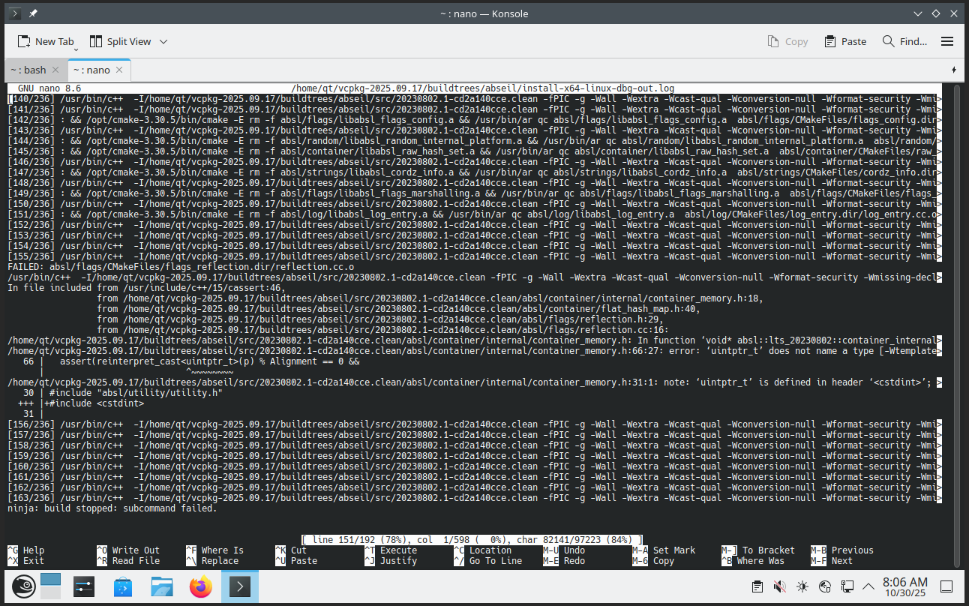
Task: Expand the hidden system tray icons
Action: (x=868, y=586)
